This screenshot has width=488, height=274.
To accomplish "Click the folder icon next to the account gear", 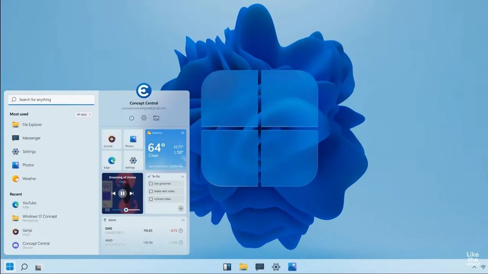I will [156, 118].
